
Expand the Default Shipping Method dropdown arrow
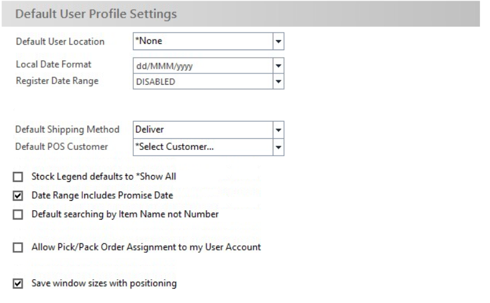pos(278,130)
